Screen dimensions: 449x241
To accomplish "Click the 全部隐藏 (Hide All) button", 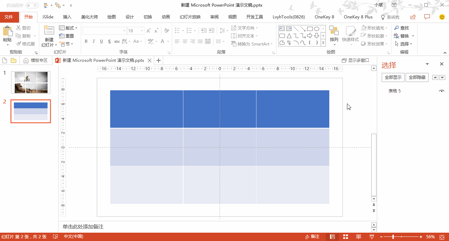I will pyautogui.click(x=417, y=77).
